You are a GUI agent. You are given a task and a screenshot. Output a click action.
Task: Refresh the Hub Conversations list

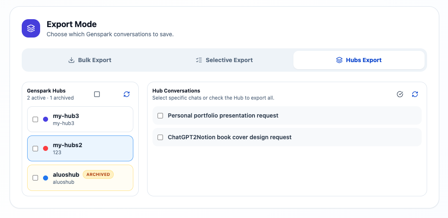pyautogui.click(x=415, y=94)
